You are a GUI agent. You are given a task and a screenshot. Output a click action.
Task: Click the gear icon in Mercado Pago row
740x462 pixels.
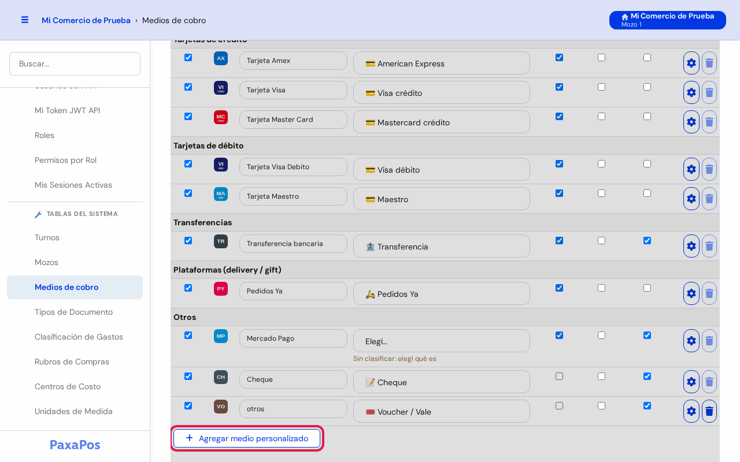tap(691, 341)
